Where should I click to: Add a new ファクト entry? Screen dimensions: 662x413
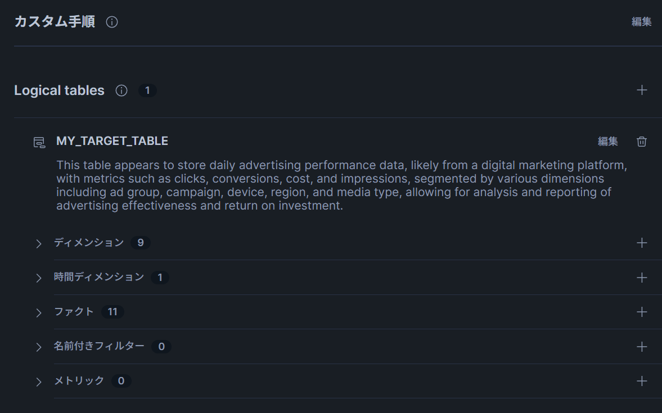coord(642,312)
